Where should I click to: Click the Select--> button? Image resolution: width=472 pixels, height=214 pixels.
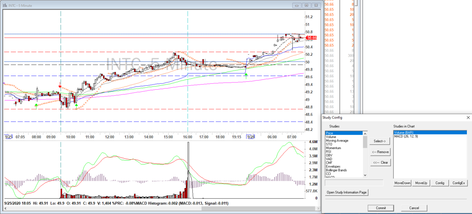coord(379,141)
